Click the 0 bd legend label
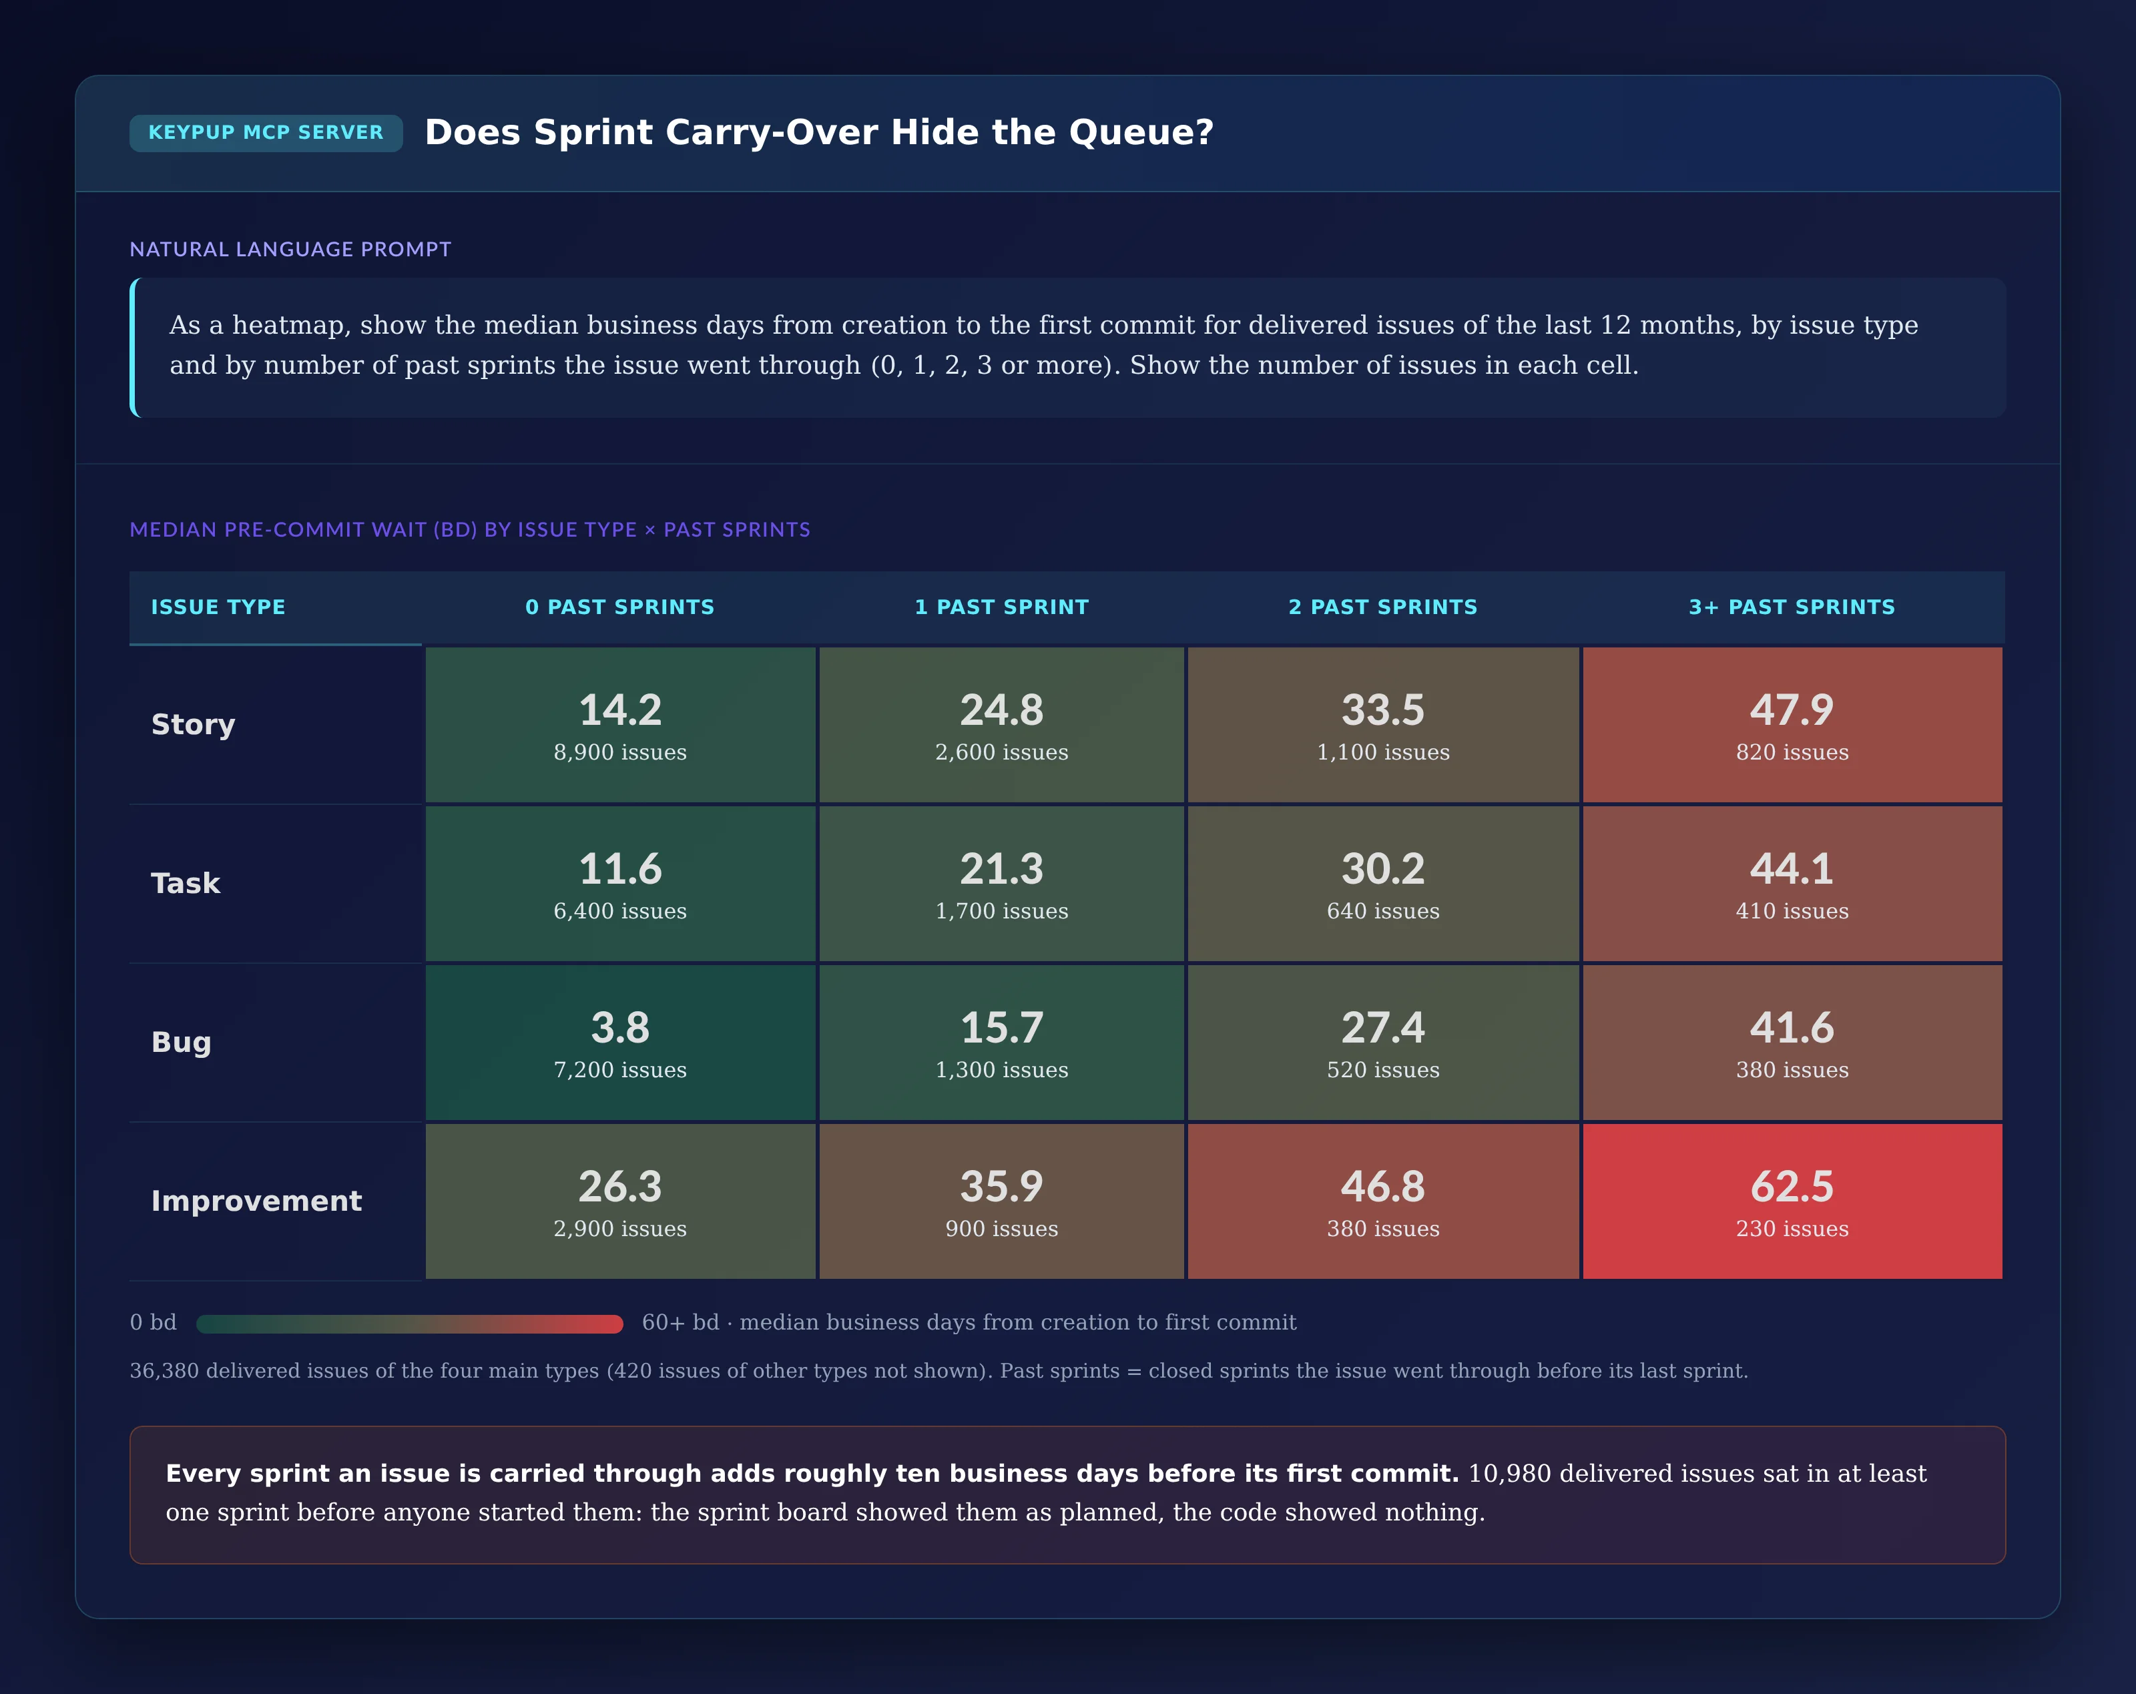Viewport: 2136px width, 1694px height. tap(154, 1322)
